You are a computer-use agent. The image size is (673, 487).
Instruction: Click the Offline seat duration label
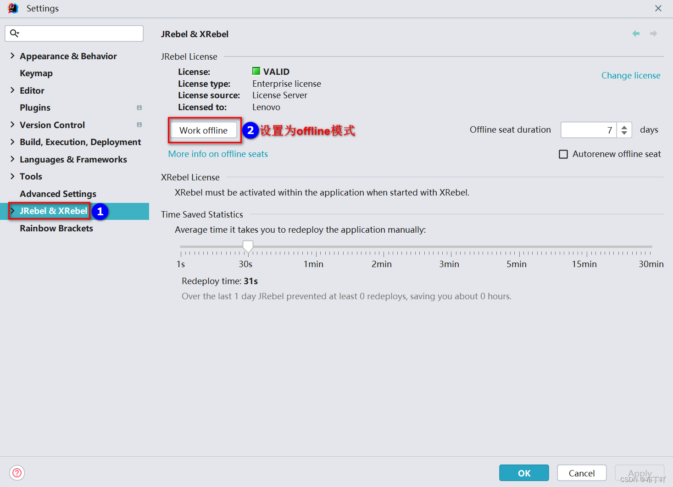(x=510, y=129)
